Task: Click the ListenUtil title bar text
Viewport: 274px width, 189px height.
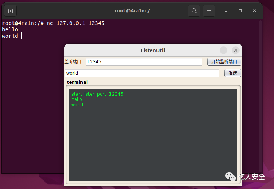Action: pyautogui.click(x=153, y=50)
